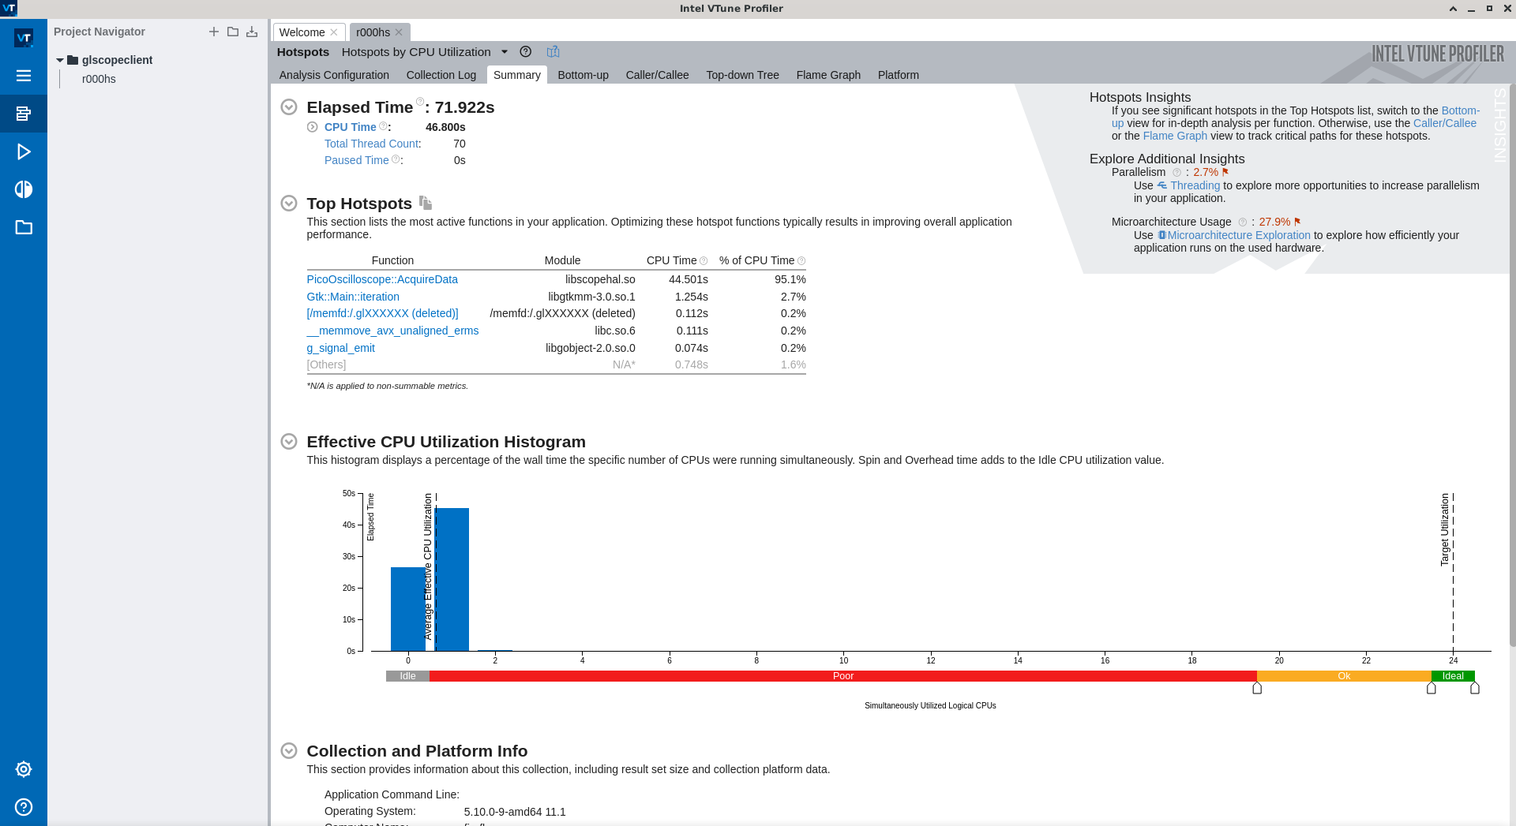Collapse Effective CPU Utilization Histogram section
Viewport: 1516px width, 826px height.
click(289, 442)
